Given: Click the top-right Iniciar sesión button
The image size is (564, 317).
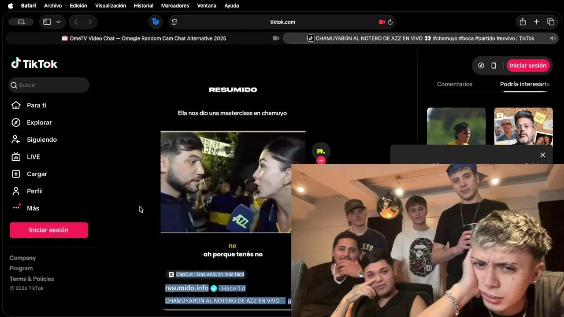Looking at the screenshot, I should 528,66.
